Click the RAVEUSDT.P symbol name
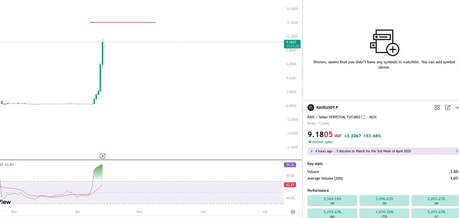The image size is (459, 218). pos(327,108)
